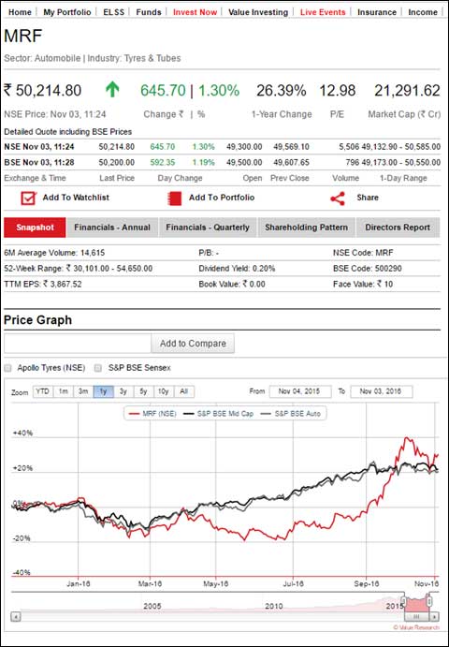
Task: Click the Add To Watchlist checkmark icon
Action: tap(28, 199)
